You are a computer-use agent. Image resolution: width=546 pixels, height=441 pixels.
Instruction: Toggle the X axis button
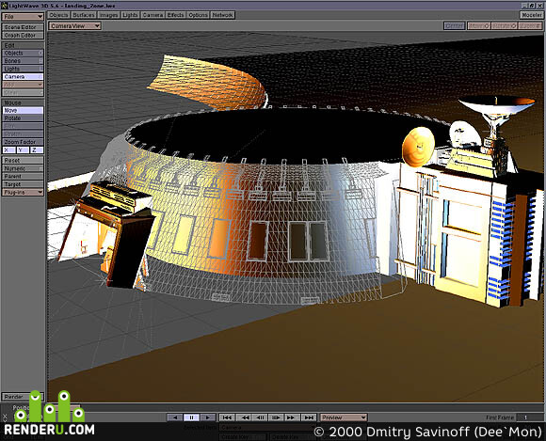pos(9,150)
